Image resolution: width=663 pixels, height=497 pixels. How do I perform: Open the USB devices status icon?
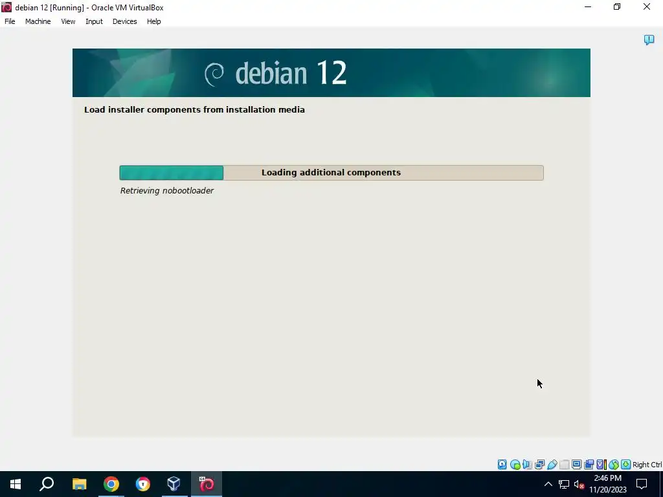point(552,465)
